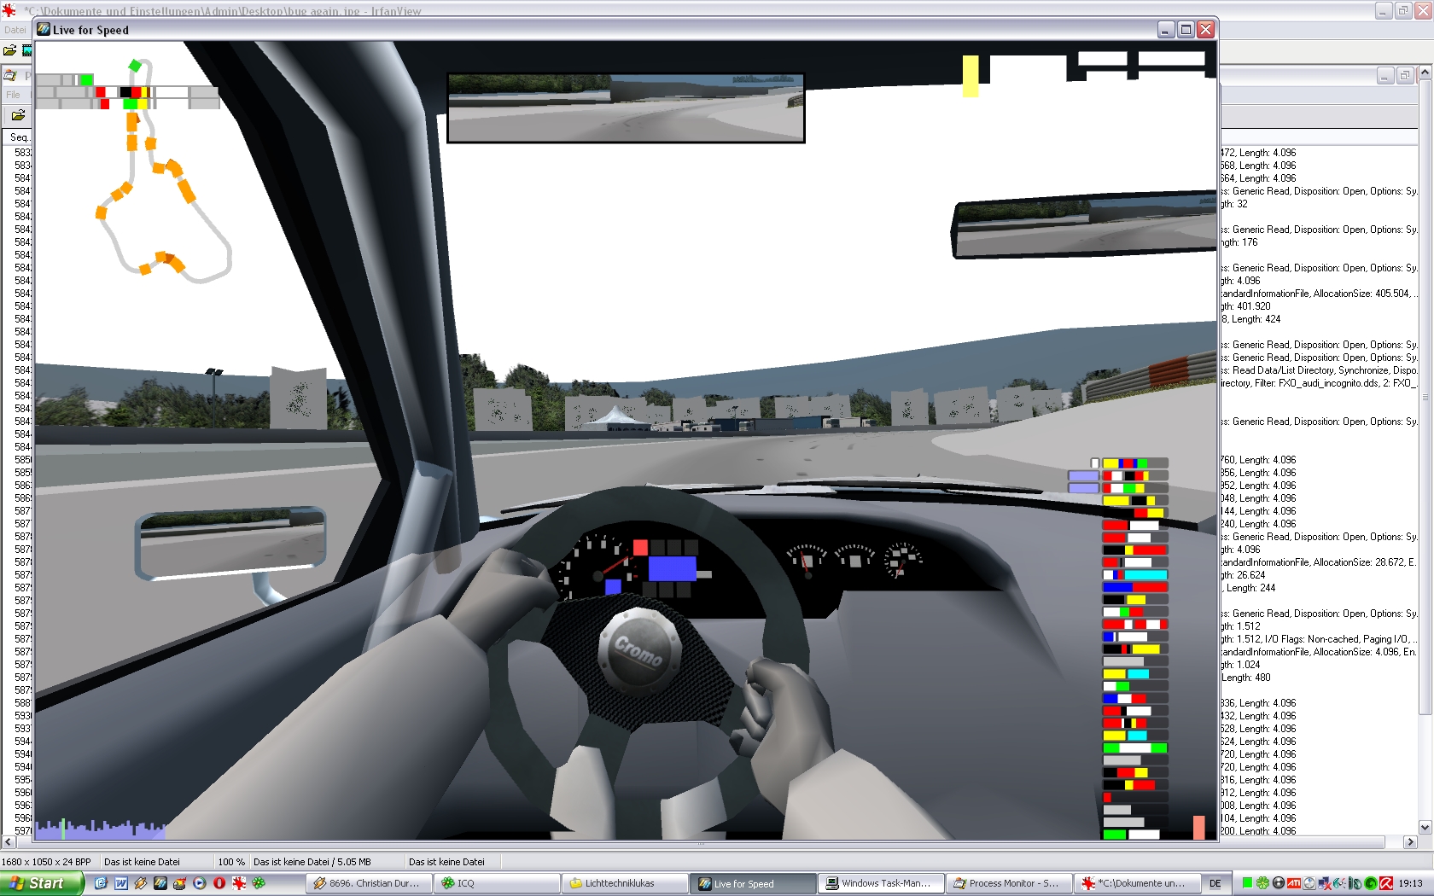Click the Live for Speed rear-view mirror
This screenshot has height=896, width=1434.
pos(626,108)
